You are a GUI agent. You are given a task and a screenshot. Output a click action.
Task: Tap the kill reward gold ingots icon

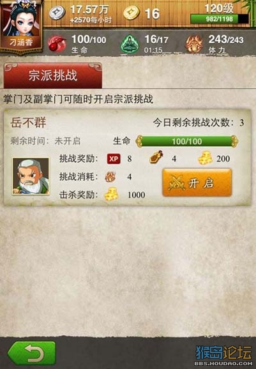pyautogui.click(x=111, y=194)
